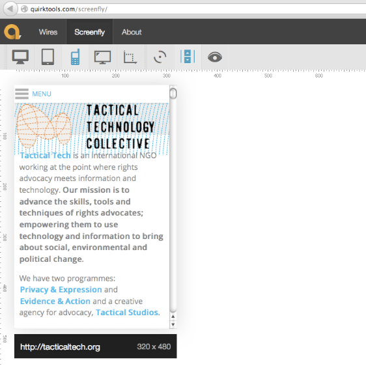Expand the hamburger MENU in preview
Screen dimensions: 366x366
[x=33, y=94]
